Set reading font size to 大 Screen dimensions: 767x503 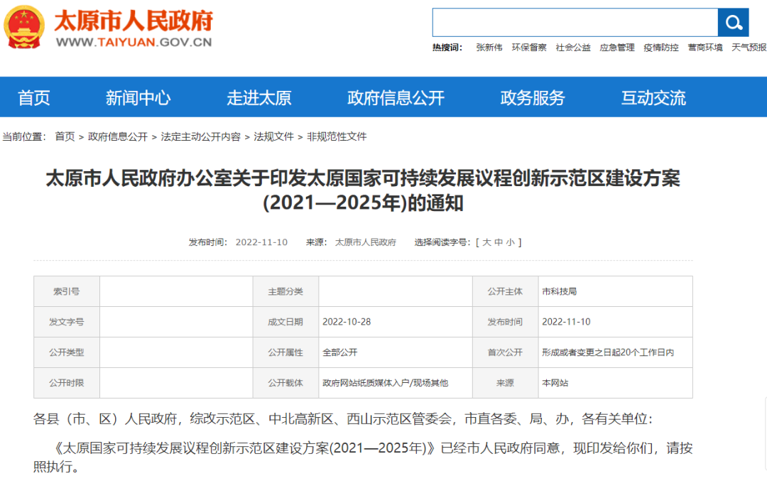486,242
